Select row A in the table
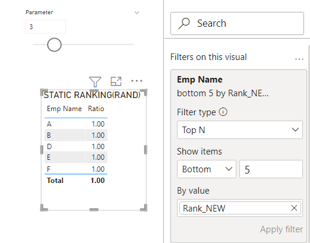This screenshot has width=310, height=243. pos(76,124)
